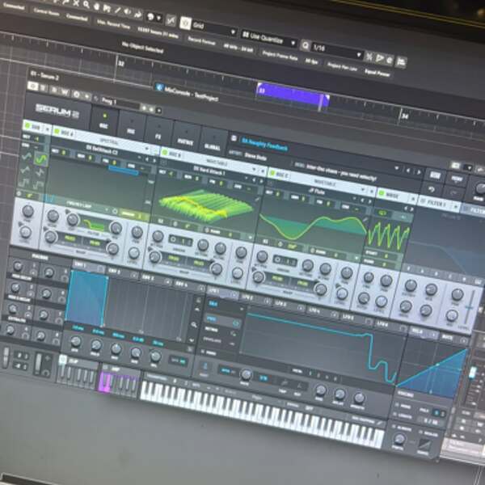Select the highlighted sine sub waveform icon
485x485 pixels.
coord(40,159)
